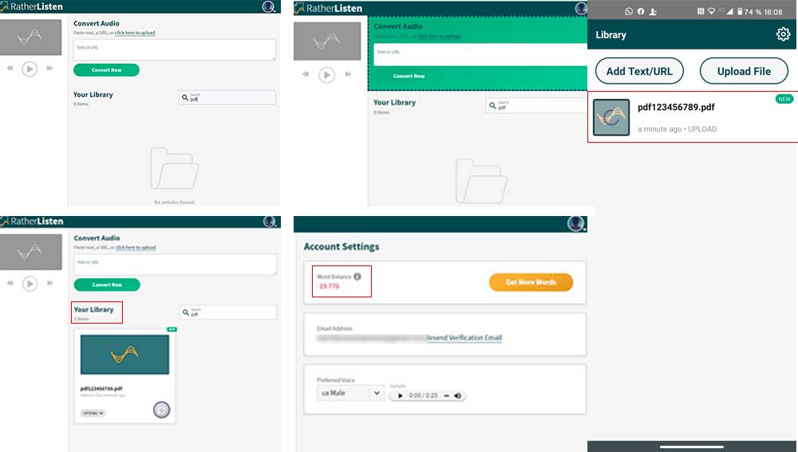
Task: Play audio in the green drop-zone panel
Action: tap(326, 75)
